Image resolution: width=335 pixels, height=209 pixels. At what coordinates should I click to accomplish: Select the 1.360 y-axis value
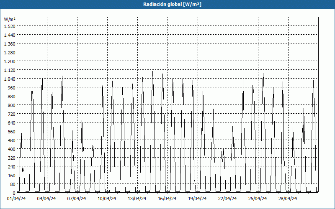pyautogui.click(x=10, y=44)
